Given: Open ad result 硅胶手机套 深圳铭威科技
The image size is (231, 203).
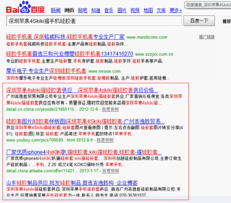Looking at the screenshot, I should 65,37.
